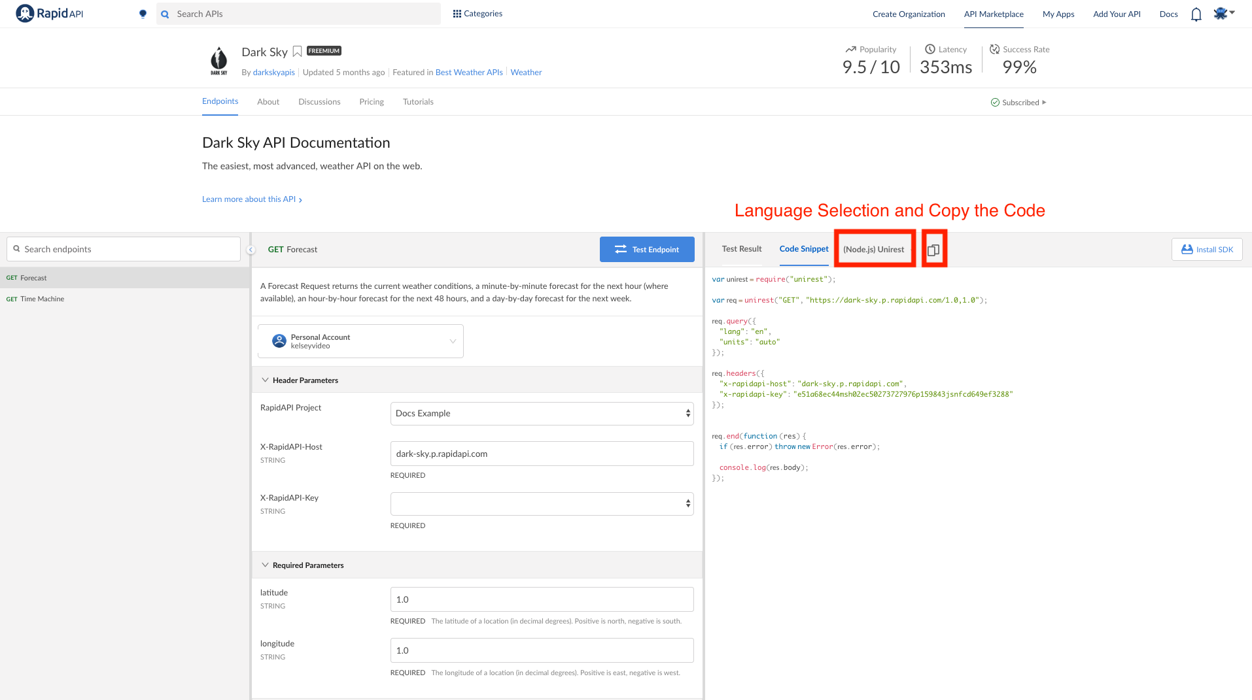The image size is (1252, 700).
Task: Bookmark the Dark Sky API
Action: click(x=297, y=52)
